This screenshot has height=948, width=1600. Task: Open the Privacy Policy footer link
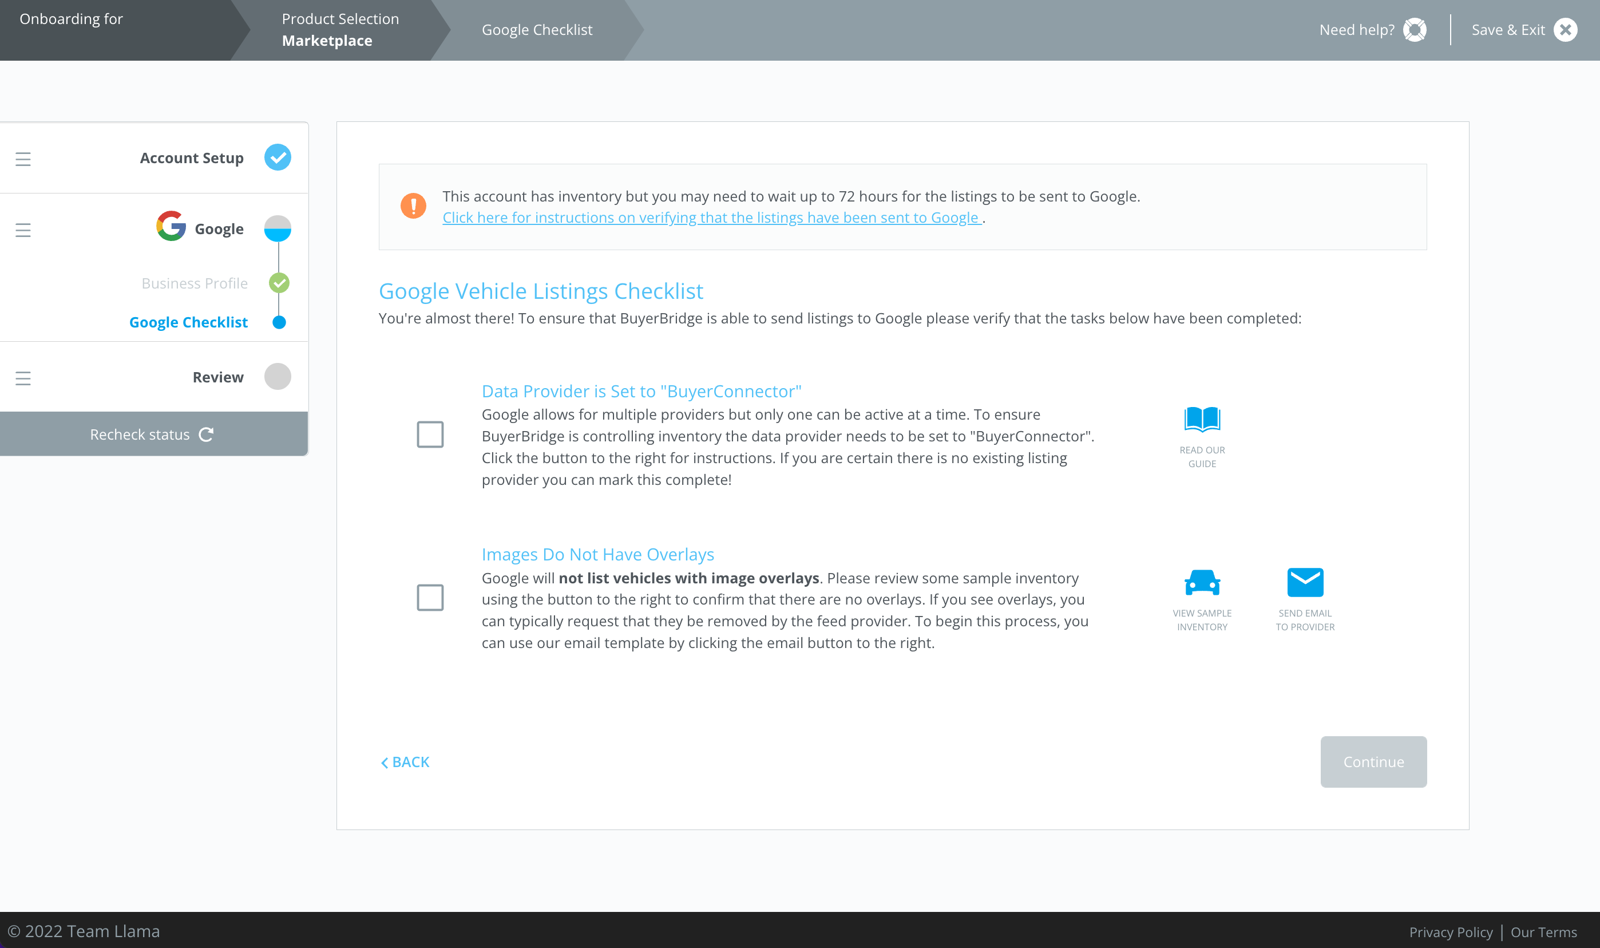(x=1451, y=932)
